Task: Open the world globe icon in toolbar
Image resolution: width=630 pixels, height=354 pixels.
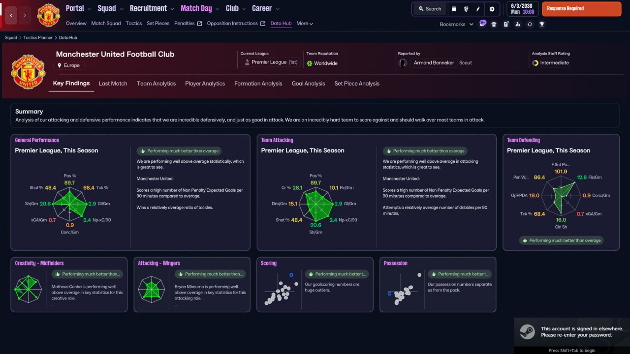Action: (466, 9)
